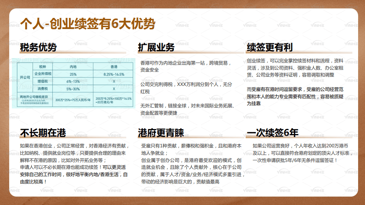Click the 不长期在港 heading
365x205 pixels.
[x=43, y=133]
